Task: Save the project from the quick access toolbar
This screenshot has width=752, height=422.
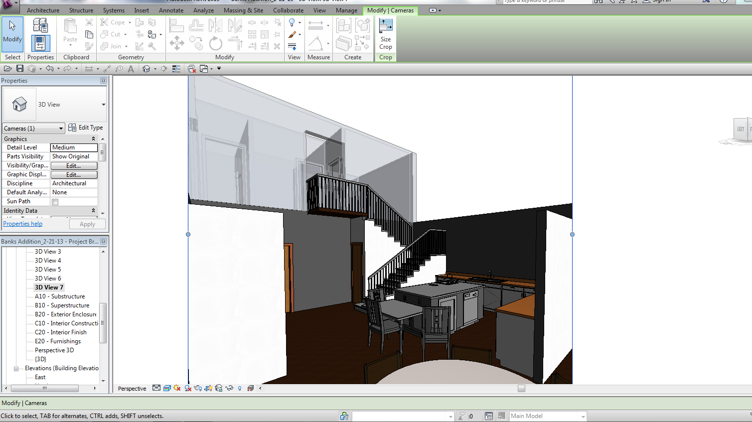Action: (x=20, y=69)
